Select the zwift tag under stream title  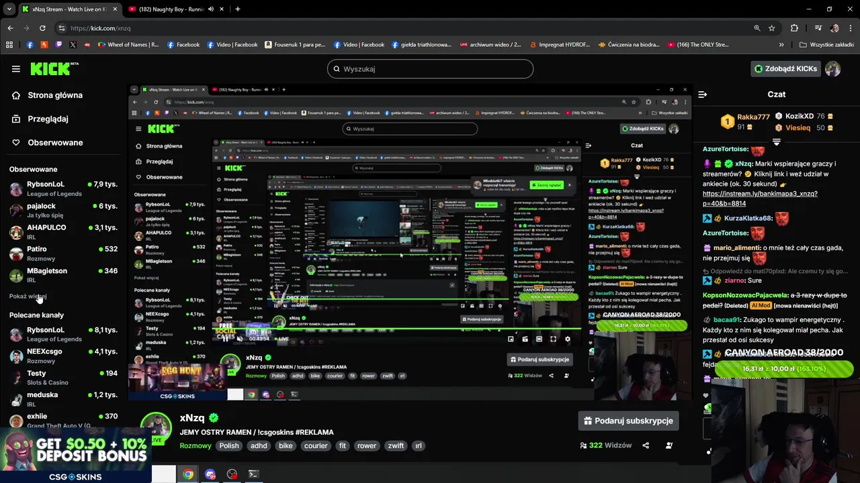[x=396, y=445]
